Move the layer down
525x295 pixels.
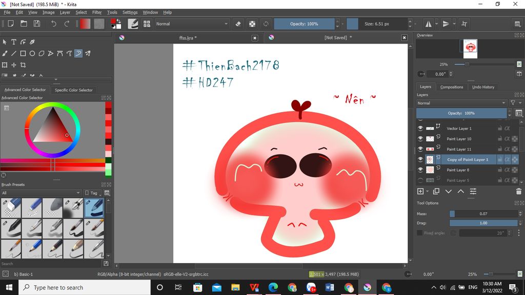(448, 192)
